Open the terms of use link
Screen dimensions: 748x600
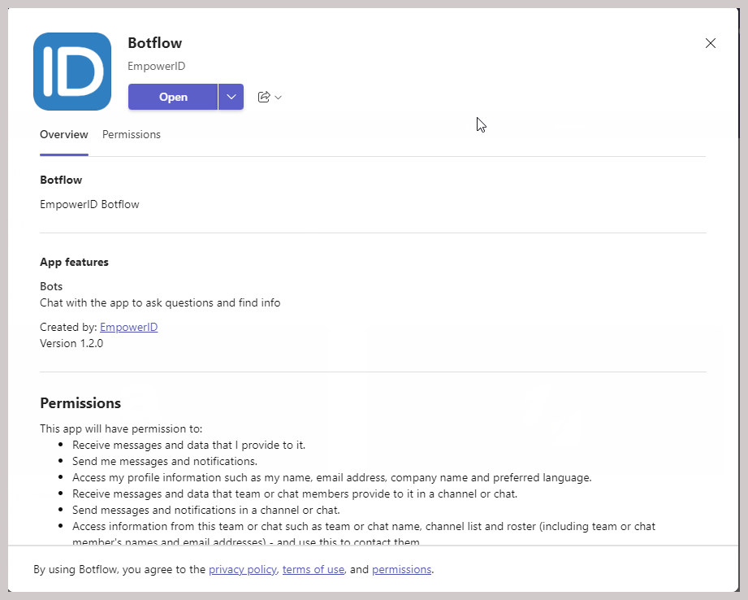tap(313, 569)
